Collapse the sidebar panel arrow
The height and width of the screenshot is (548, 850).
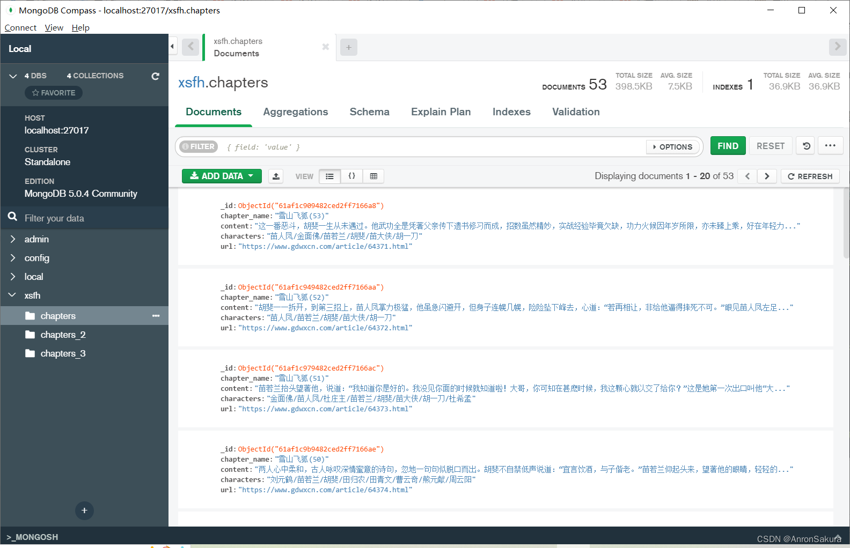tap(172, 47)
